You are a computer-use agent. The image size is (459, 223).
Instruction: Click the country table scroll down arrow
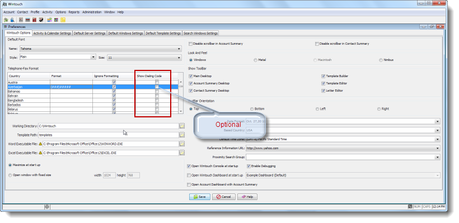pyautogui.click(x=181, y=111)
